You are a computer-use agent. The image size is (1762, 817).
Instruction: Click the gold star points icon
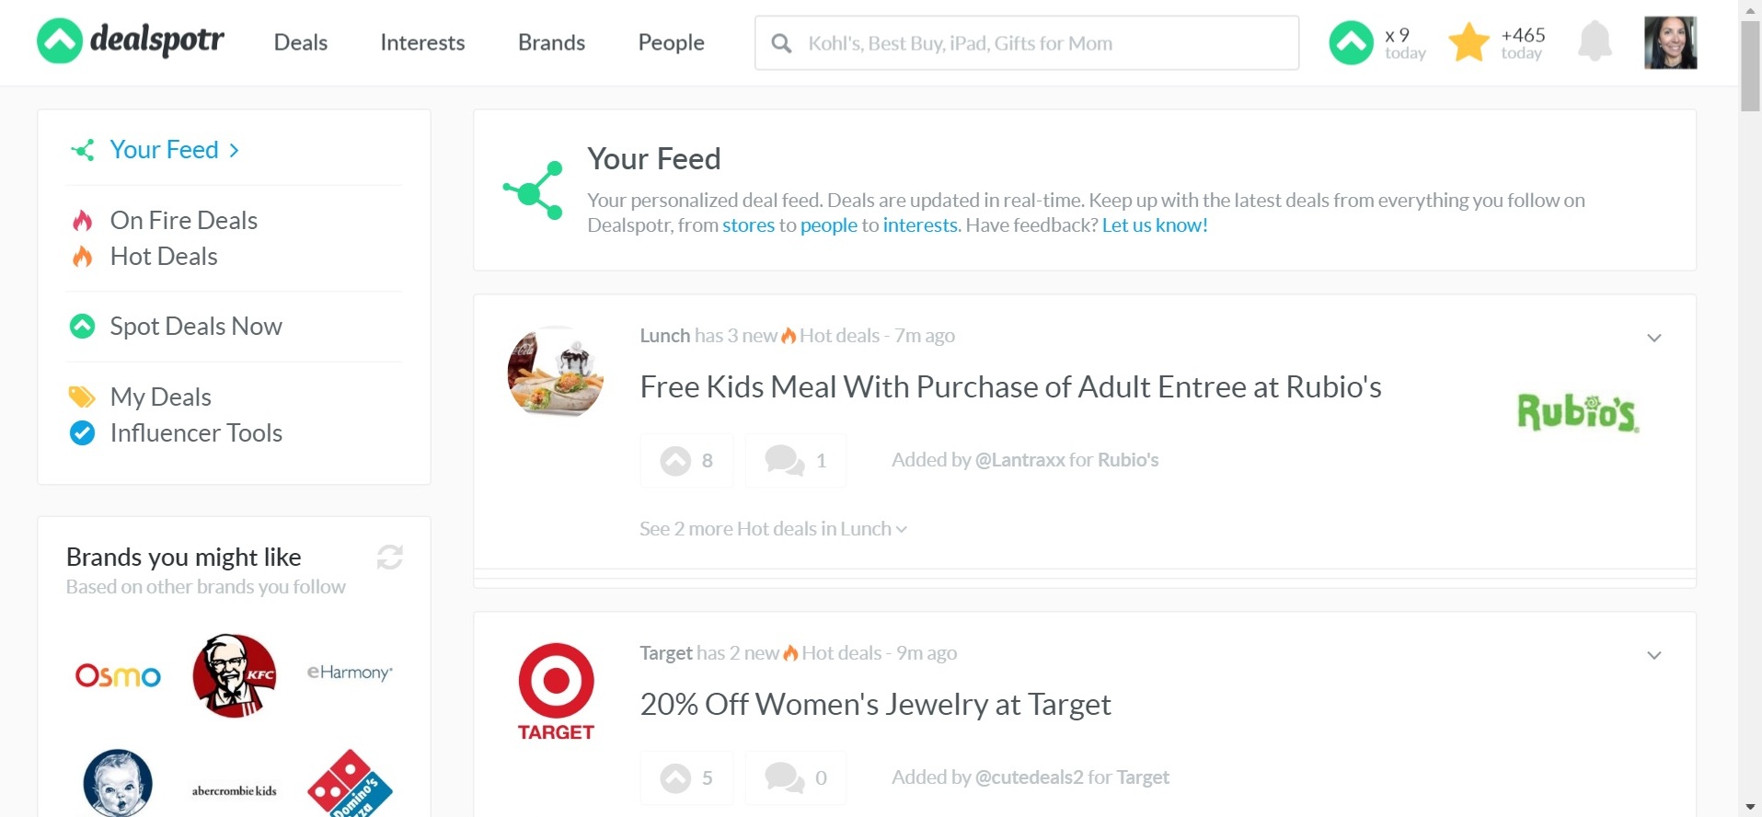1468,42
